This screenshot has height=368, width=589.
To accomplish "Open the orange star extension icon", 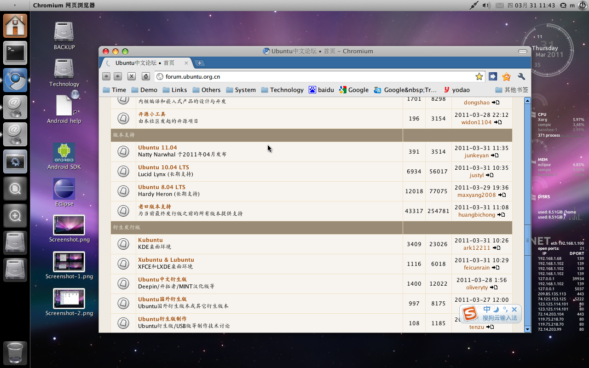I will click(507, 76).
